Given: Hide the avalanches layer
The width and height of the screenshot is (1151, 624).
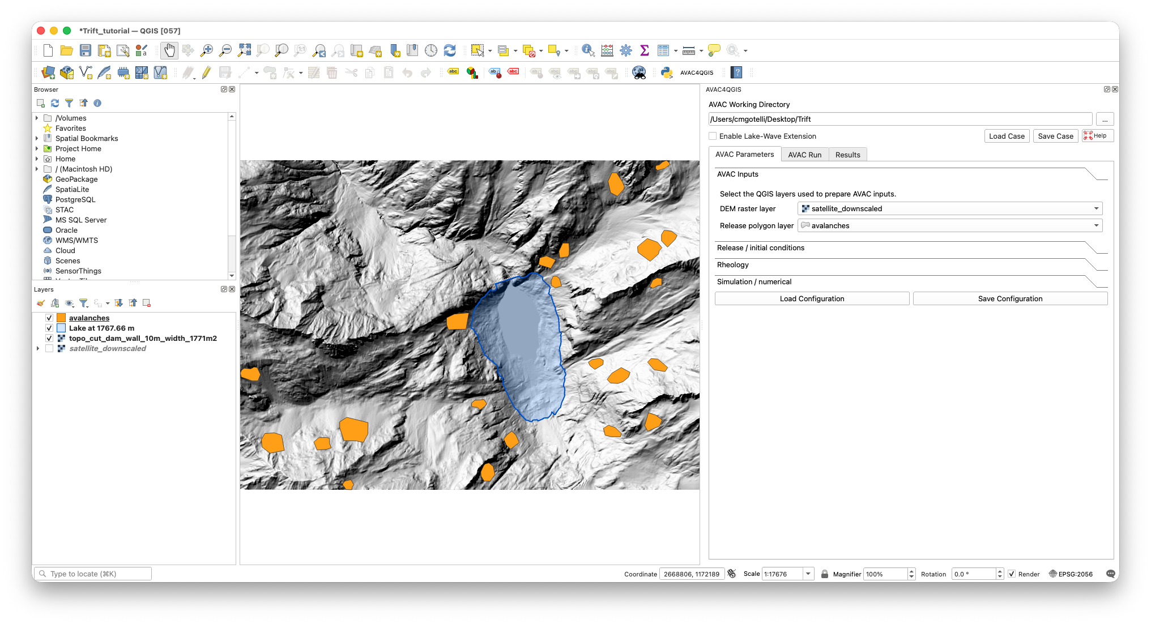Looking at the screenshot, I should [49, 318].
